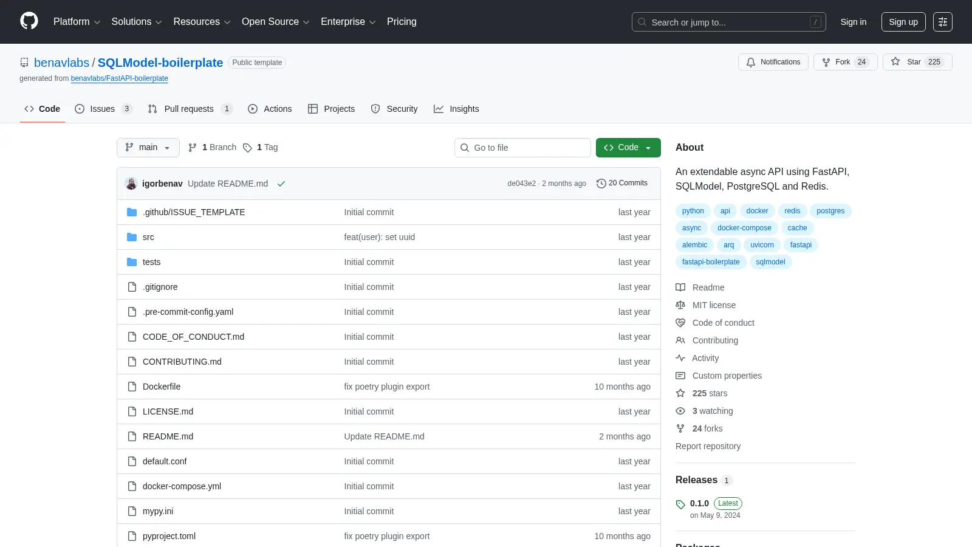The height and width of the screenshot is (547, 972).
Task: Click the sqlmodel topic tag
Action: [x=770, y=262]
